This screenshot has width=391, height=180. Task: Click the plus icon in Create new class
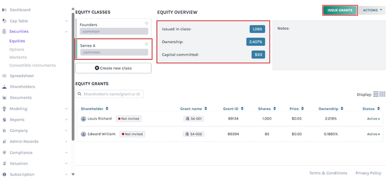click(x=97, y=68)
